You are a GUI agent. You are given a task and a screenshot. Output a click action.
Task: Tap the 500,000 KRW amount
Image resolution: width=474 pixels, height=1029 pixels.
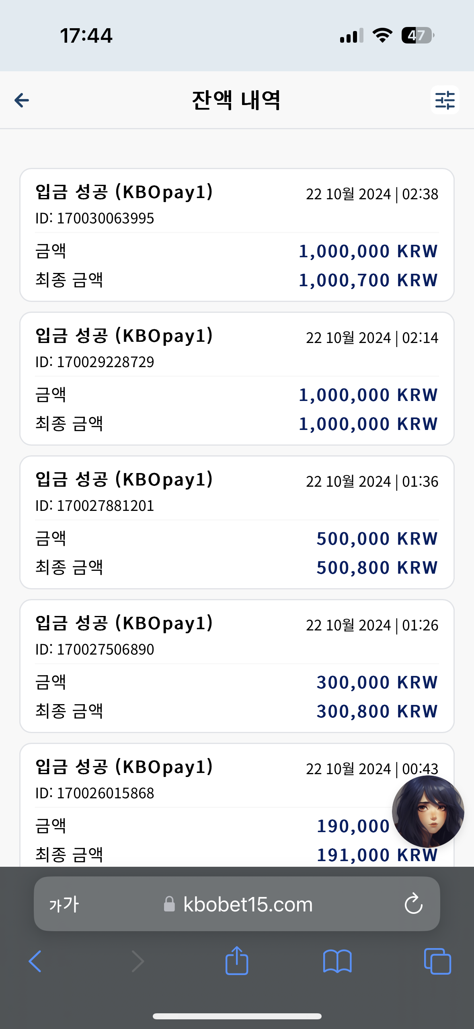[377, 539]
